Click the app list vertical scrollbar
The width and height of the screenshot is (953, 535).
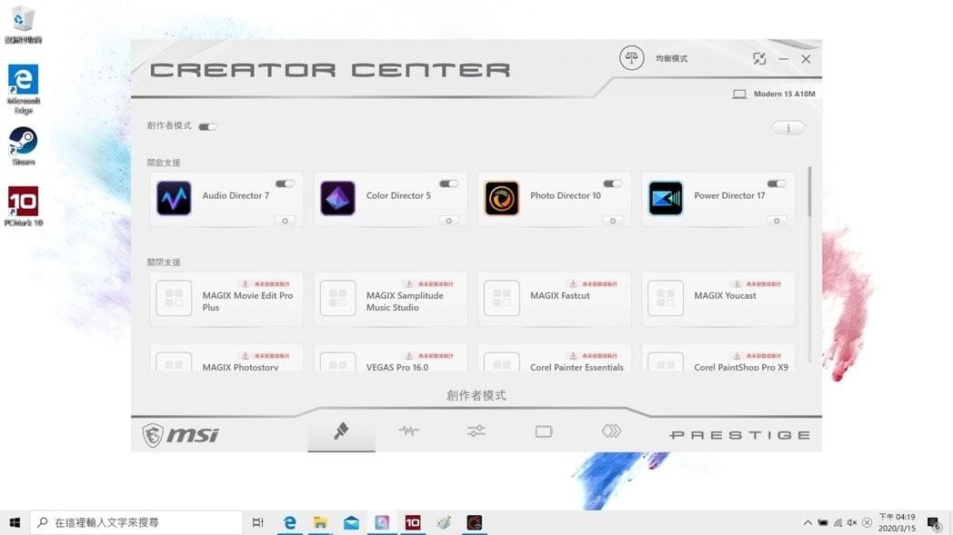click(809, 192)
